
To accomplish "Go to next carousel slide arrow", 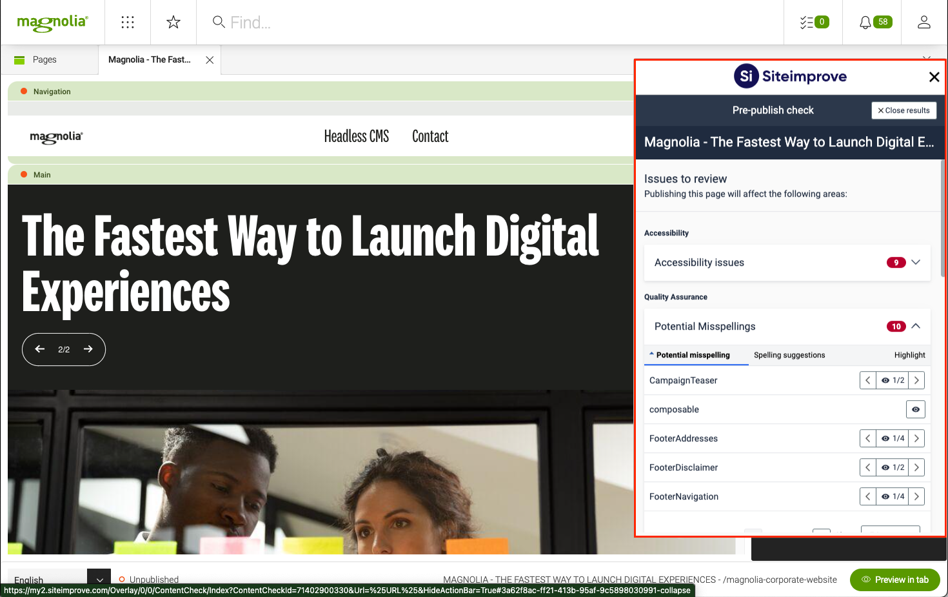I will [88, 349].
